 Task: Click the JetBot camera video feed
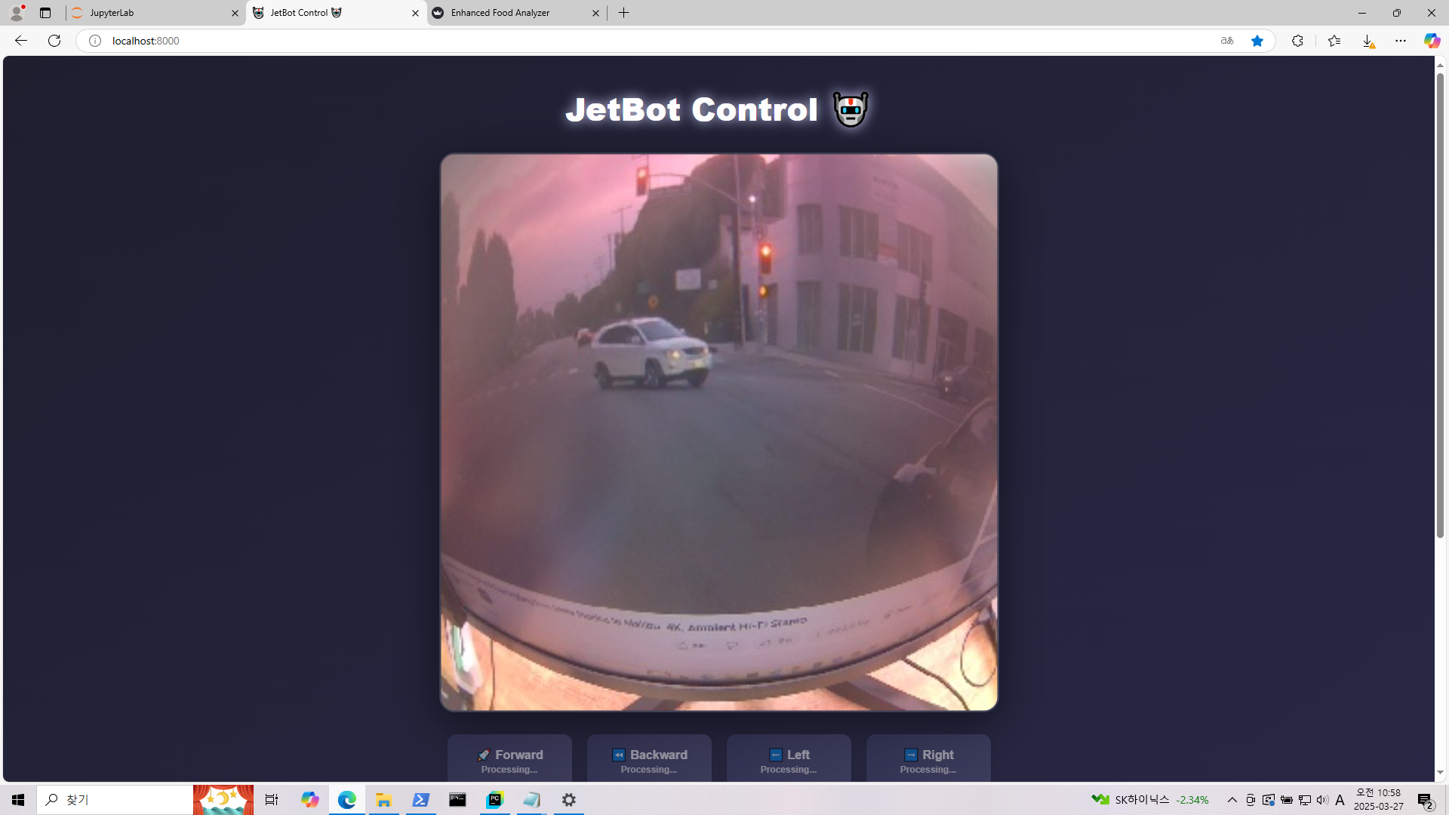pos(718,432)
